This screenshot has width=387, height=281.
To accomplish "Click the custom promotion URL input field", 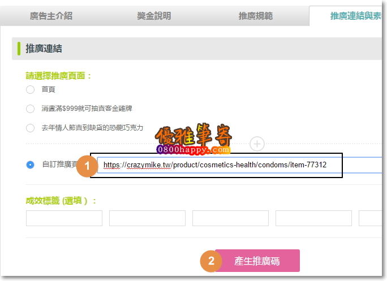I will point(239,165).
